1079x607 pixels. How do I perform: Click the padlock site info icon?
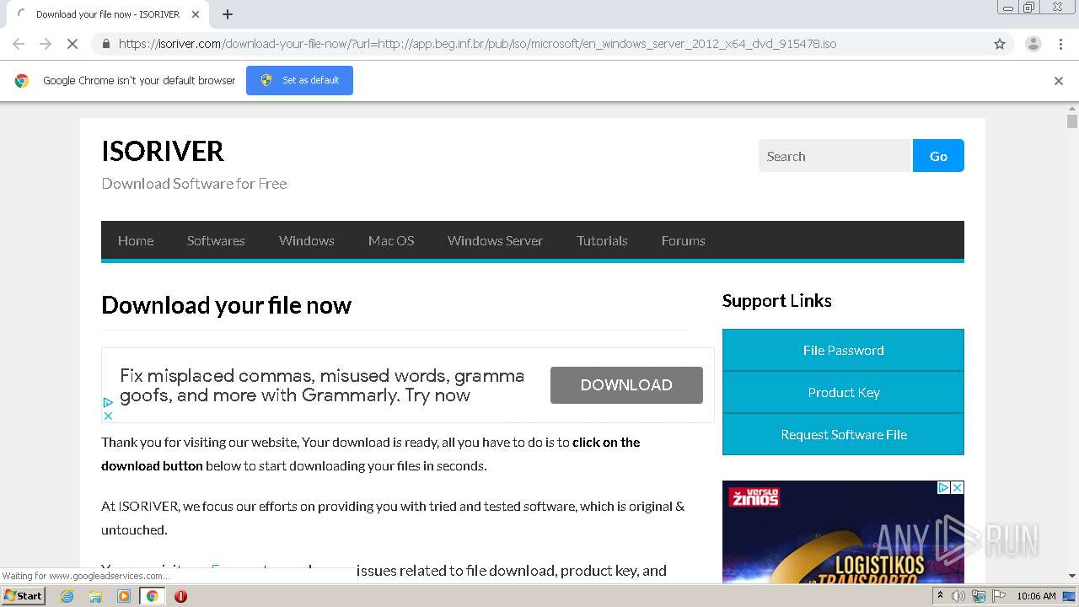tap(105, 44)
